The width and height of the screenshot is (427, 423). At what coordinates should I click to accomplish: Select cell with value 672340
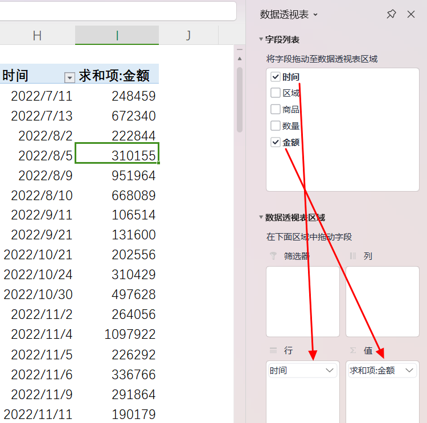[x=117, y=116]
